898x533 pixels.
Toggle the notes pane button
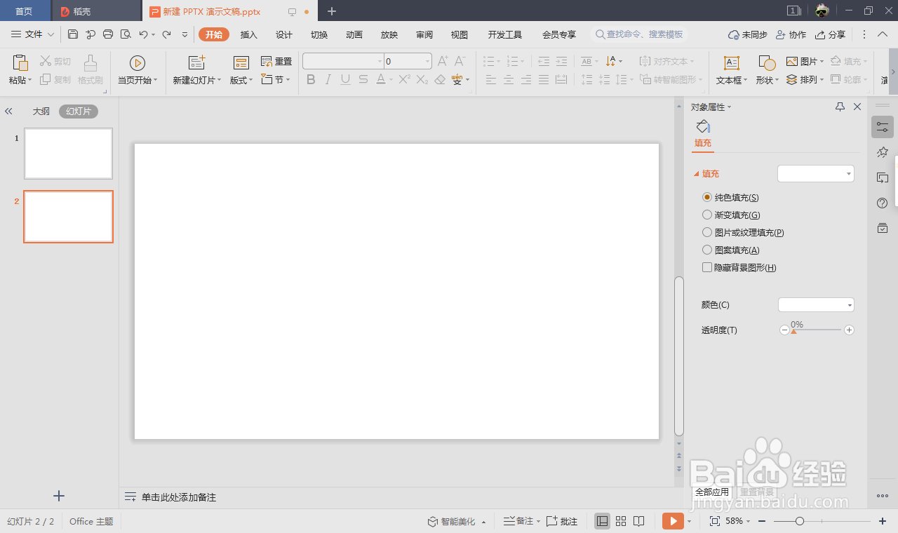(522, 521)
